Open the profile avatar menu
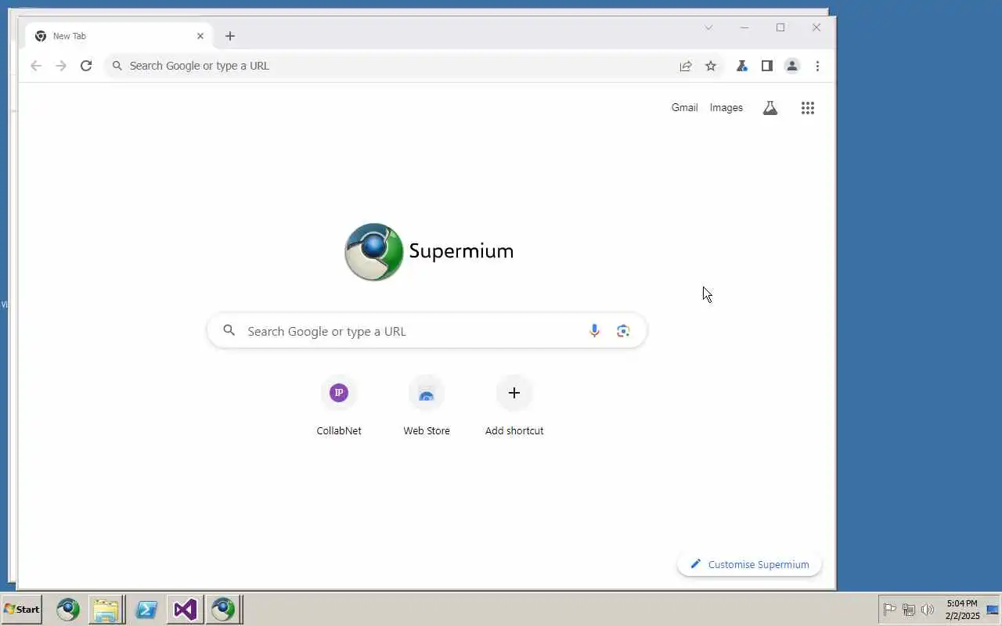 pos(792,66)
